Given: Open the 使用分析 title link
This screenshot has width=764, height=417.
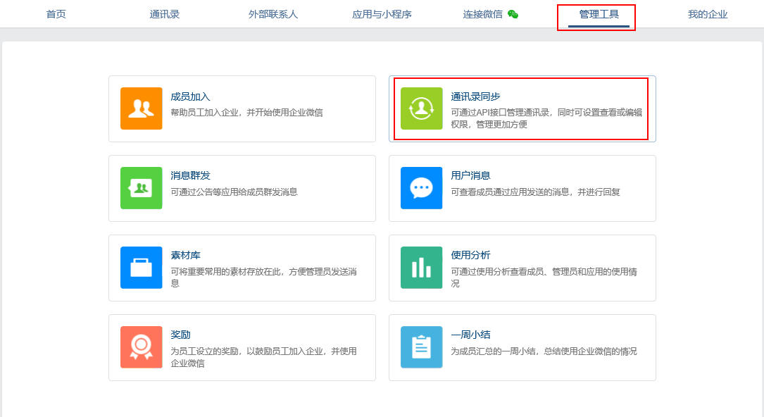Looking at the screenshot, I should pyautogui.click(x=470, y=255).
